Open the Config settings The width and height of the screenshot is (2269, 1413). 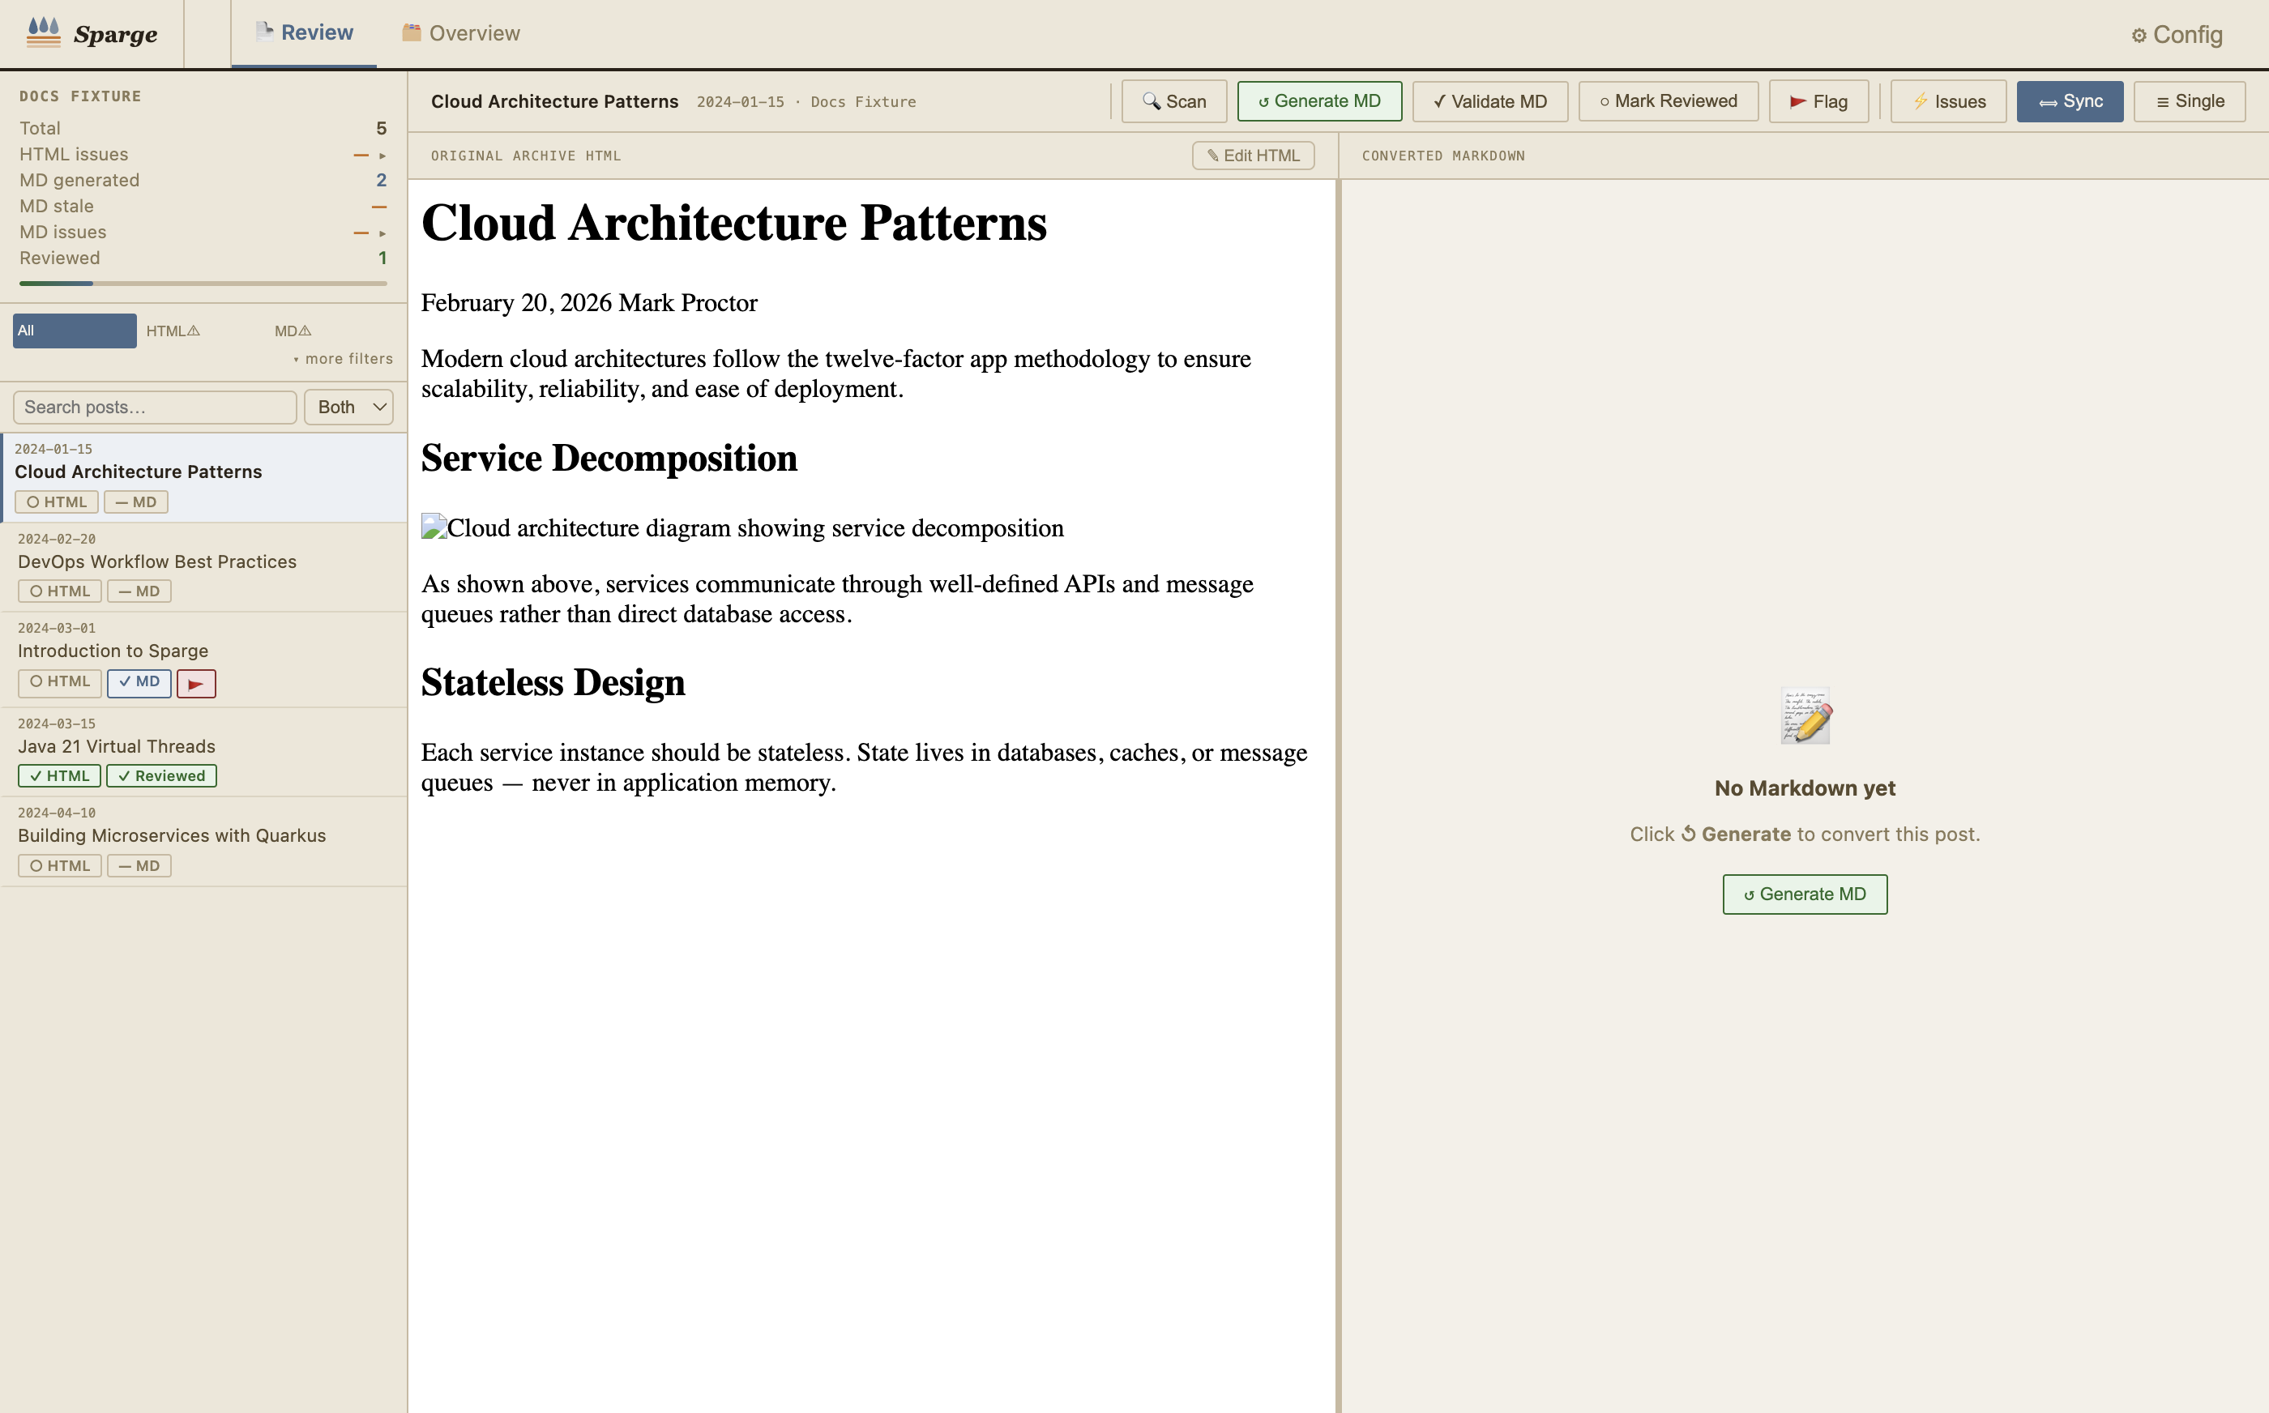coord(2177,35)
